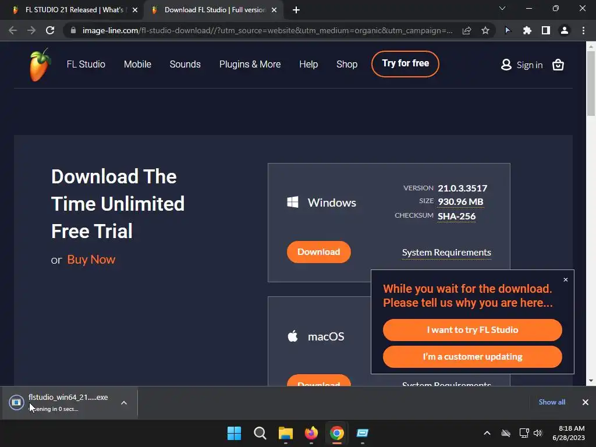Click the Sign in link

530,65
